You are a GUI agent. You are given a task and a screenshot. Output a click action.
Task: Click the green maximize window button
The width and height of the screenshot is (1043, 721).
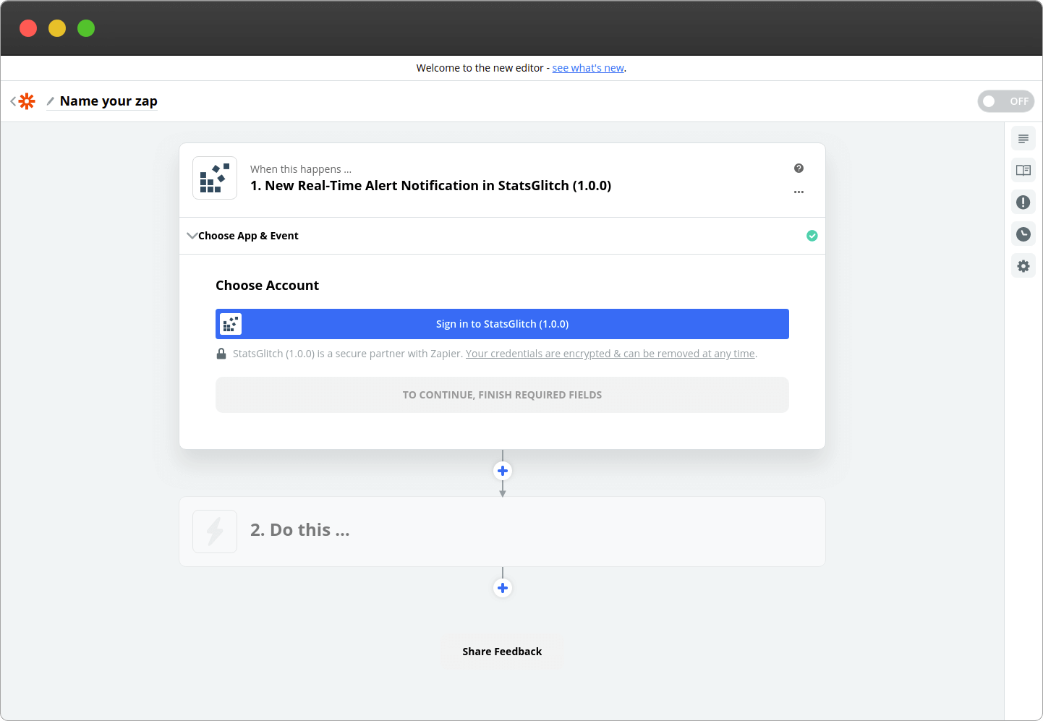pos(86,28)
